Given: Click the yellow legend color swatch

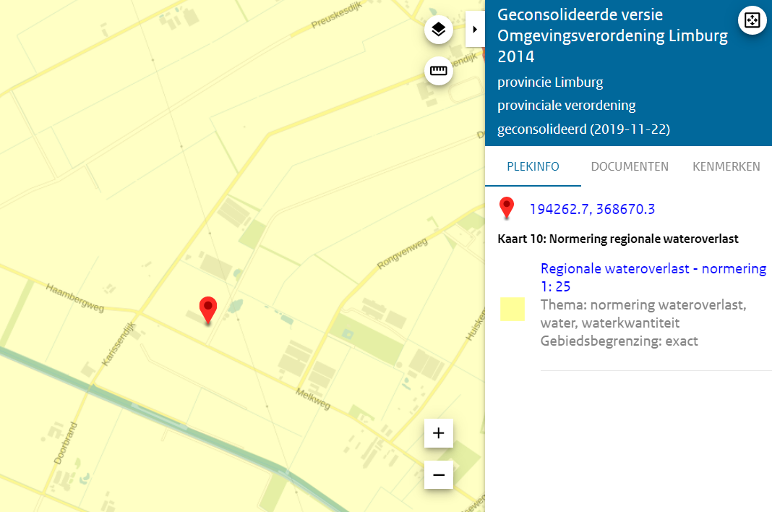Looking at the screenshot, I should (512, 307).
